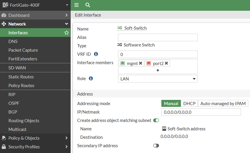The image size is (250, 153).
Task: Enable Secondary IP address toggle
Action: 156,145
